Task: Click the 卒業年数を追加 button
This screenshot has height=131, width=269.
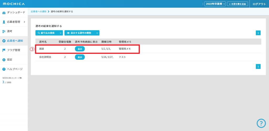Action: coord(237,4)
